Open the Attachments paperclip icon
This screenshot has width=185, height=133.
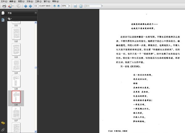3,130
